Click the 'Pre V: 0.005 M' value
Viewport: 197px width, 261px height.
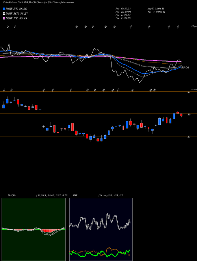[x=156, y=12]
